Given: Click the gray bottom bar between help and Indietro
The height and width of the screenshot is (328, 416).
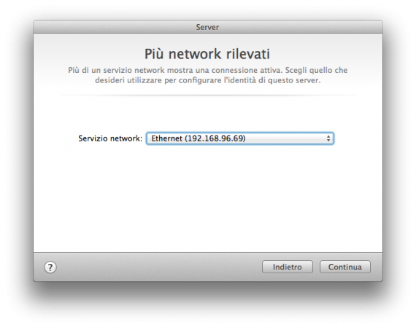Looking at the screenshot, I should (x=159, y=267).
